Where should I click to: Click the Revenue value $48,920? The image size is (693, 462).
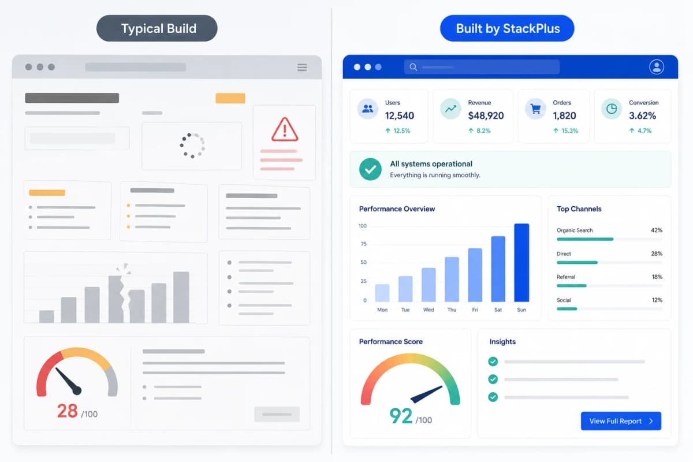[486, 115]
